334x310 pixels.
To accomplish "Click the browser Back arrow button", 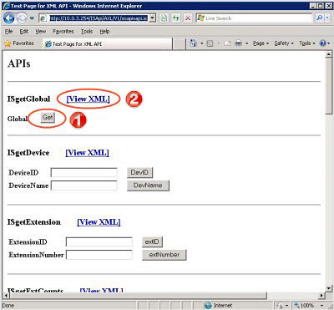I will (8, 18).
